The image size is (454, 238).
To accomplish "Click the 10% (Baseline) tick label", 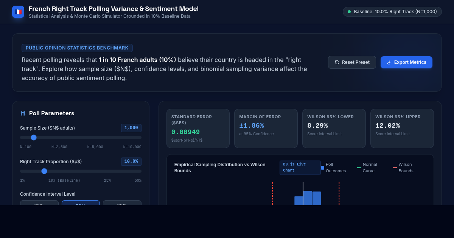I will [x=64, y=181].
